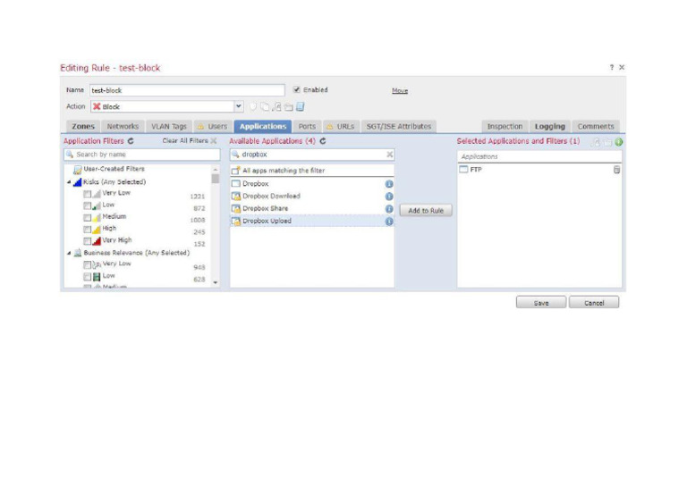Delete FTP from selected applications

[x=616, y=170]
